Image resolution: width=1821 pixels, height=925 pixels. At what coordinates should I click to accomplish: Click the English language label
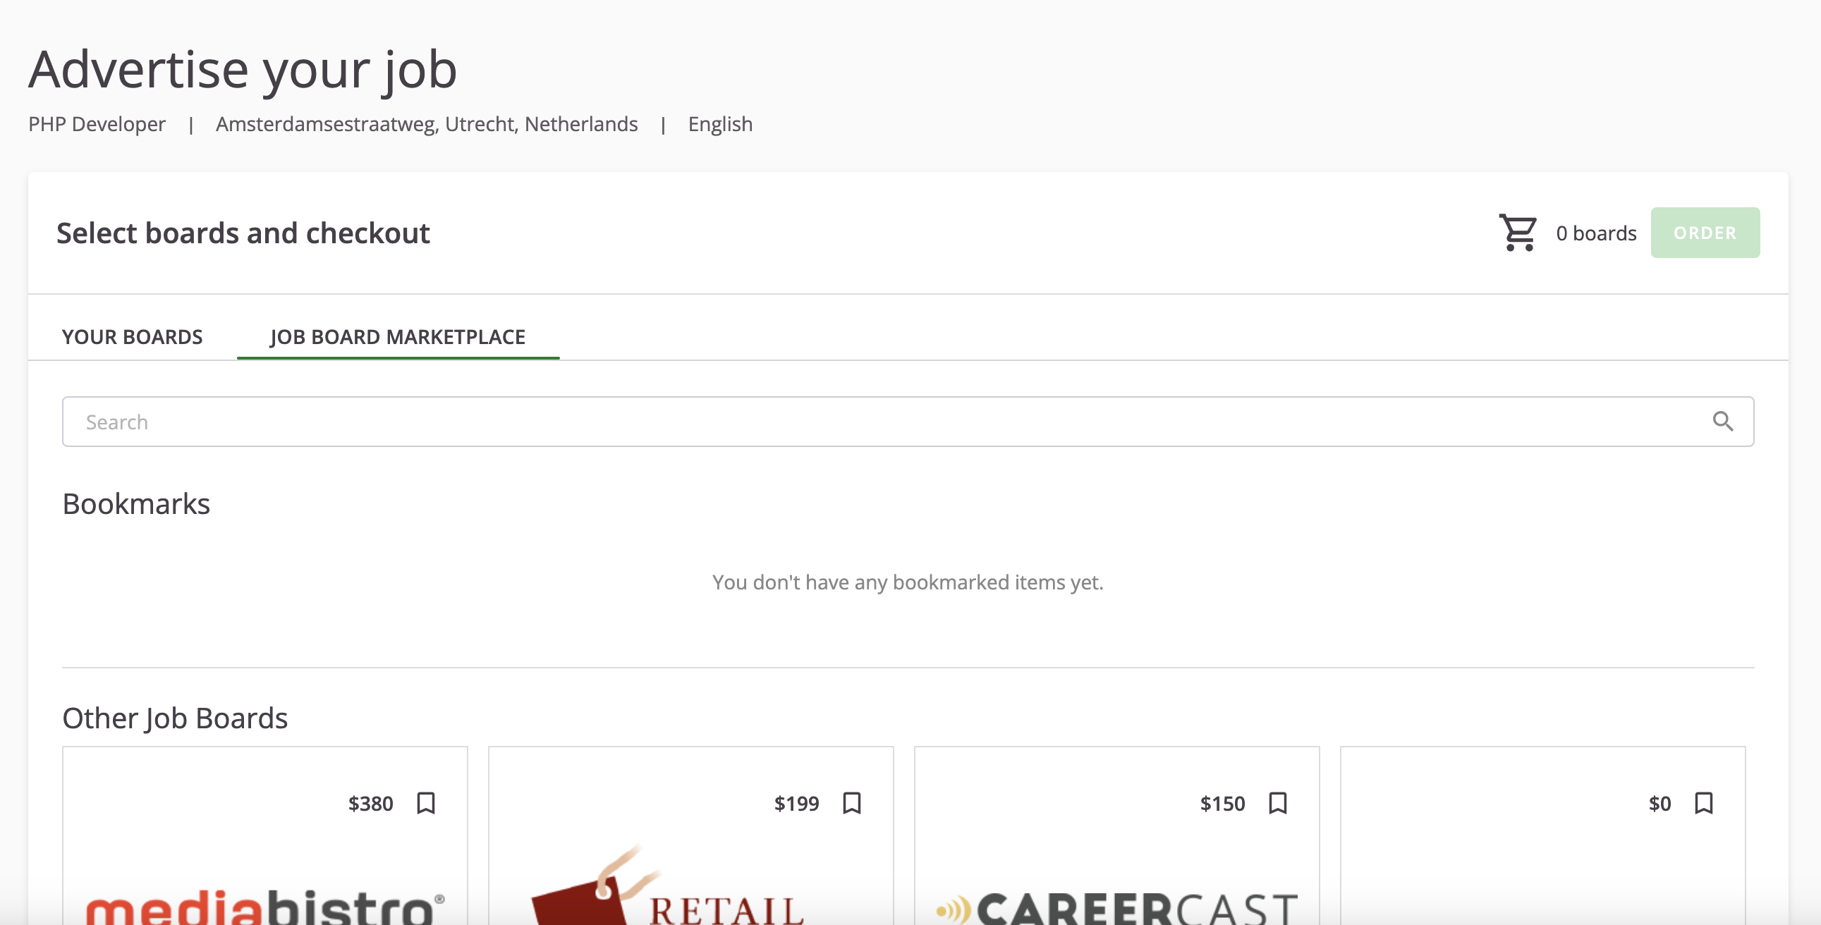pyautogui.click(x=719, y=123)
